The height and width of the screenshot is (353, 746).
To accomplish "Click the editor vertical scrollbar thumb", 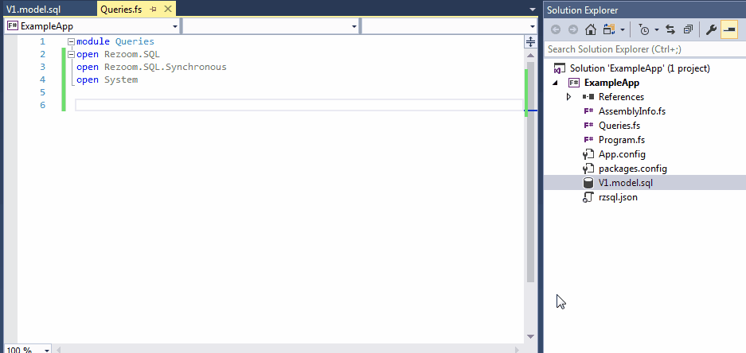I will tap(531, 171).
